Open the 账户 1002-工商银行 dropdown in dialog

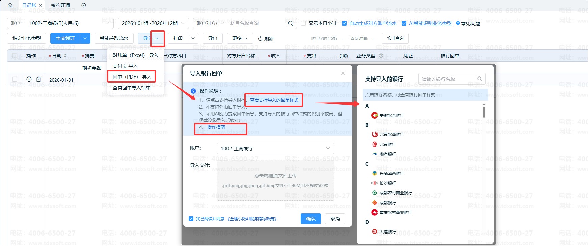point(275,148)
